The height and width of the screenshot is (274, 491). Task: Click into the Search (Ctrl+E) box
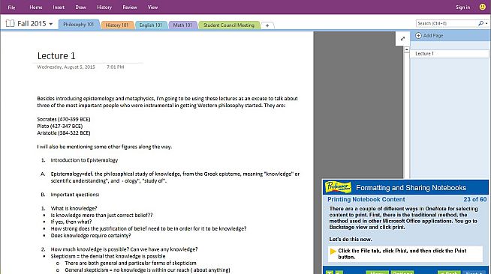(x=446, y=23)
